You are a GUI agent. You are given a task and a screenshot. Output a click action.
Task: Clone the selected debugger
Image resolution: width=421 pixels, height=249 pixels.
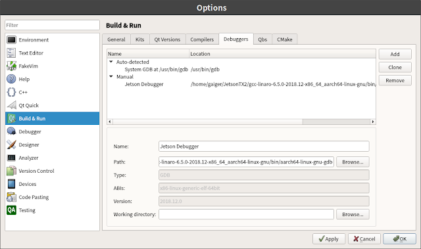[395, 67]
